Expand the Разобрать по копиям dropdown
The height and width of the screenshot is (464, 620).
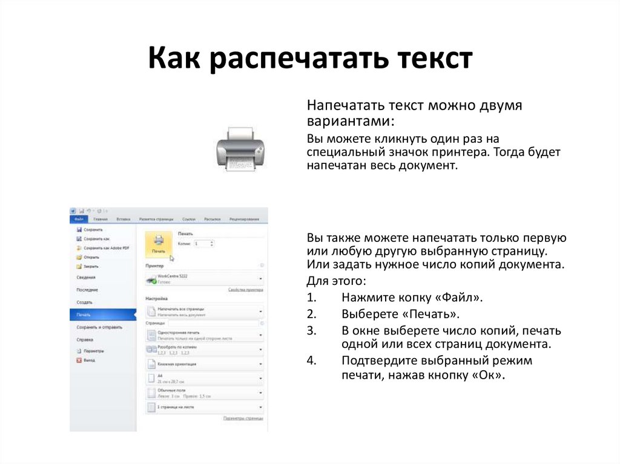click(260, 350)
